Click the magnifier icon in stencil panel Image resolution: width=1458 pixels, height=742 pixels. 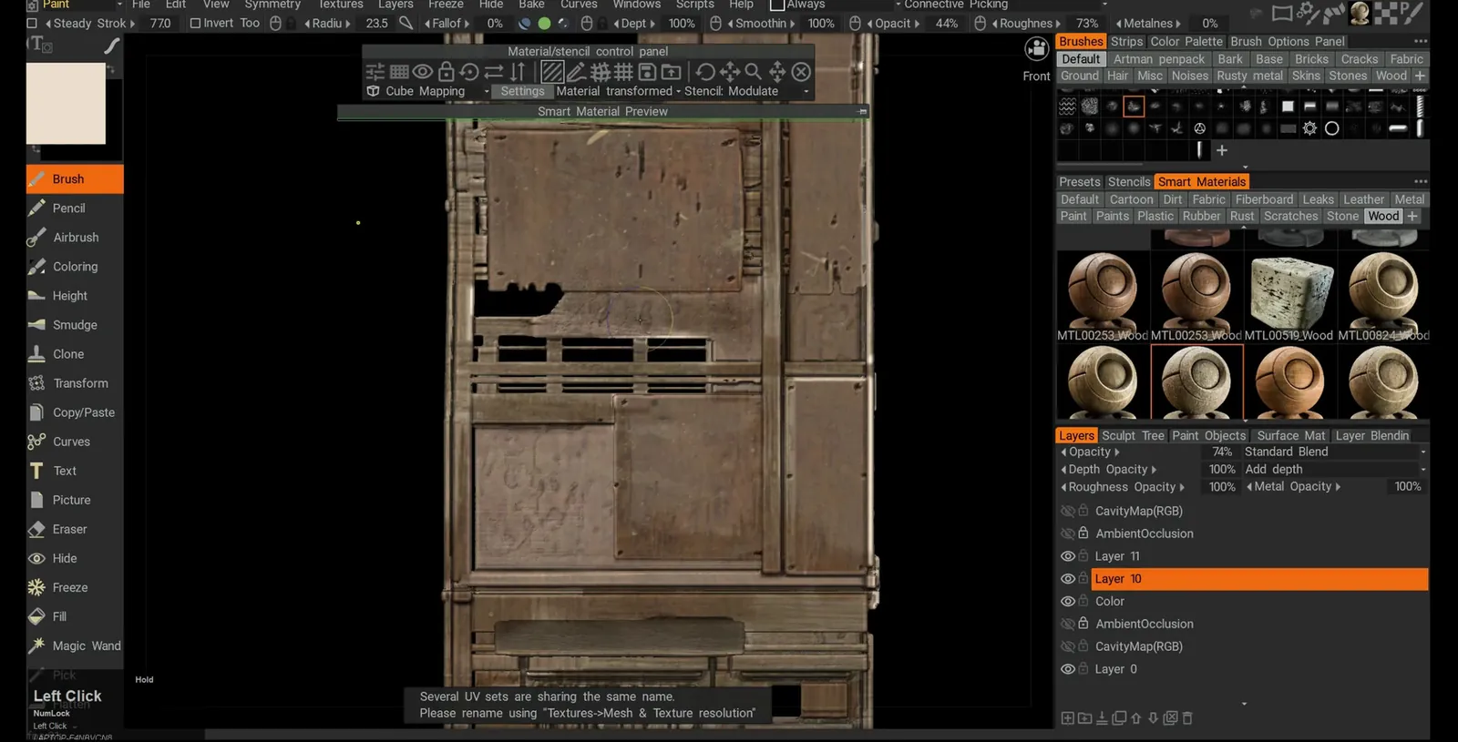(753, 72)
